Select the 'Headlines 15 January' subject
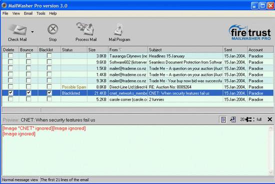Viewport: 275px width, 184px height. (x=166, y=56)
